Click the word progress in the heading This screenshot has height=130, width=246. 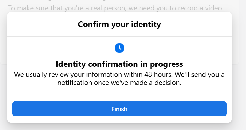click(x=166, y=64)
